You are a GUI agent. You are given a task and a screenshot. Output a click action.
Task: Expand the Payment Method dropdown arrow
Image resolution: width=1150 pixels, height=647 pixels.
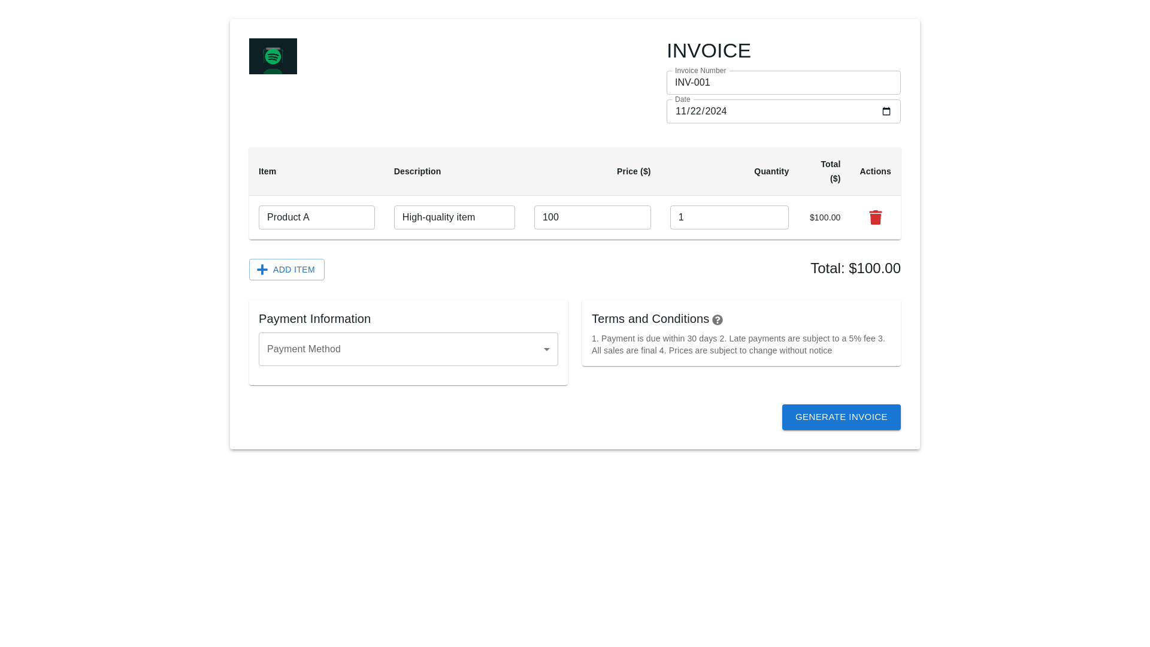click(546, 349)
